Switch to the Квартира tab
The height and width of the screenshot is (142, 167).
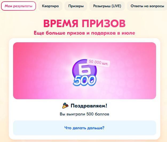coord(50,6)
